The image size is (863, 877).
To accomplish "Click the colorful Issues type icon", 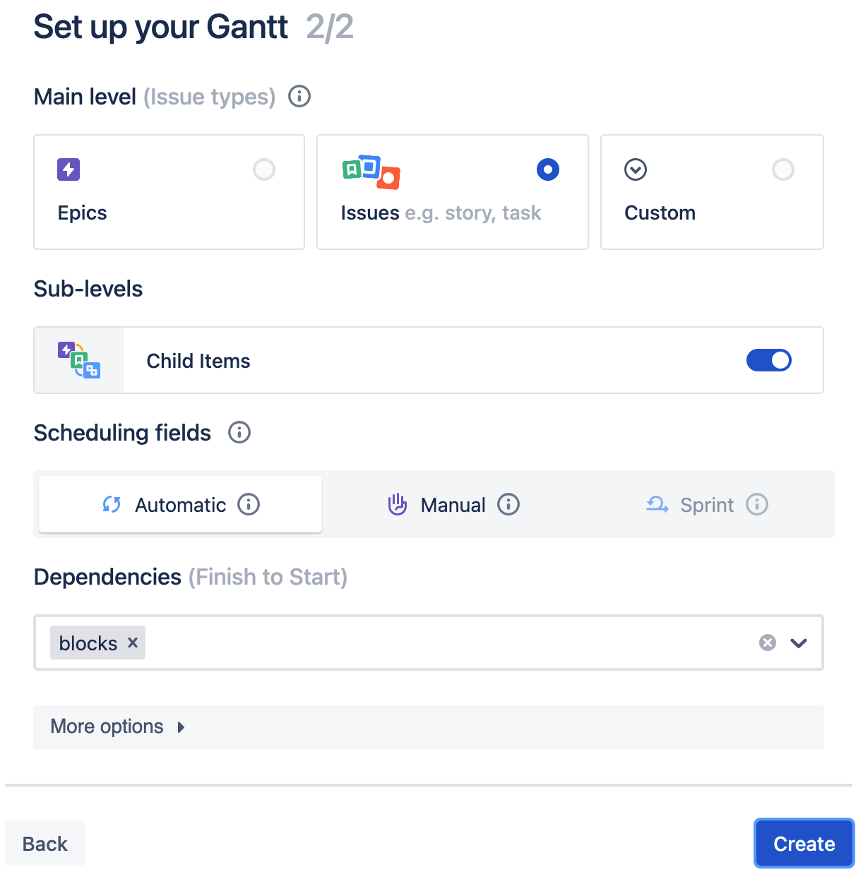I will pyautogui.click(x=371, y=172).
